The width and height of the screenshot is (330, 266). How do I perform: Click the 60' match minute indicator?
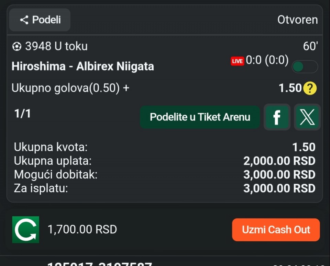[310, 46]
